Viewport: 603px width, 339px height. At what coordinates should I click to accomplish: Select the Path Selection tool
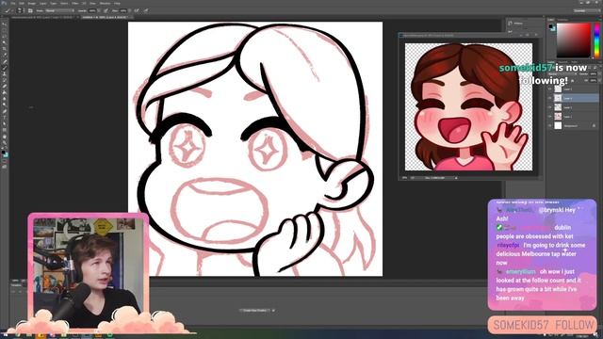point(5,123)
